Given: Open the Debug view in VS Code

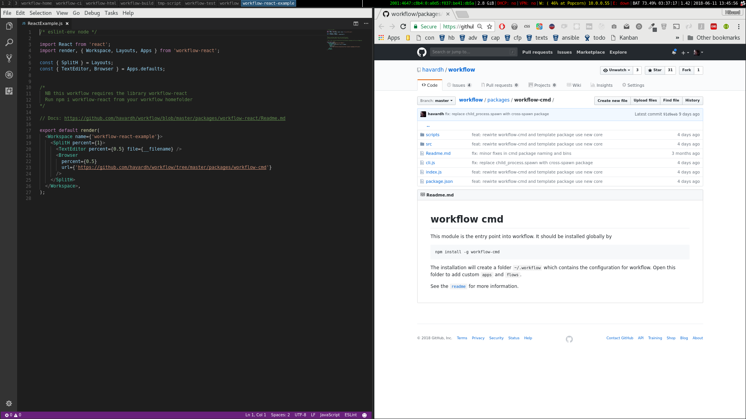Looking at the screenshot, I should pyautogui.click(x=9, y=75).
